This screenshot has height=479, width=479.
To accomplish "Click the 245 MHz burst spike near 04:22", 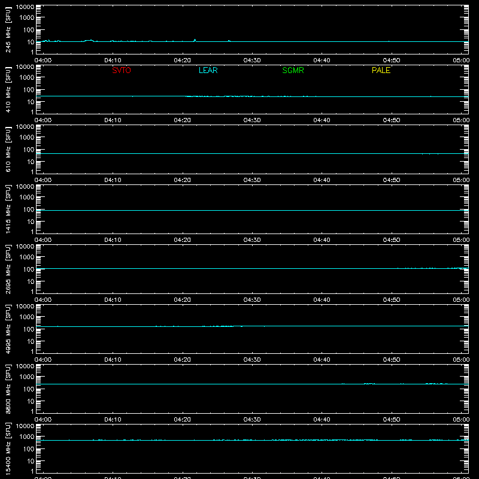I will [195, 40].
